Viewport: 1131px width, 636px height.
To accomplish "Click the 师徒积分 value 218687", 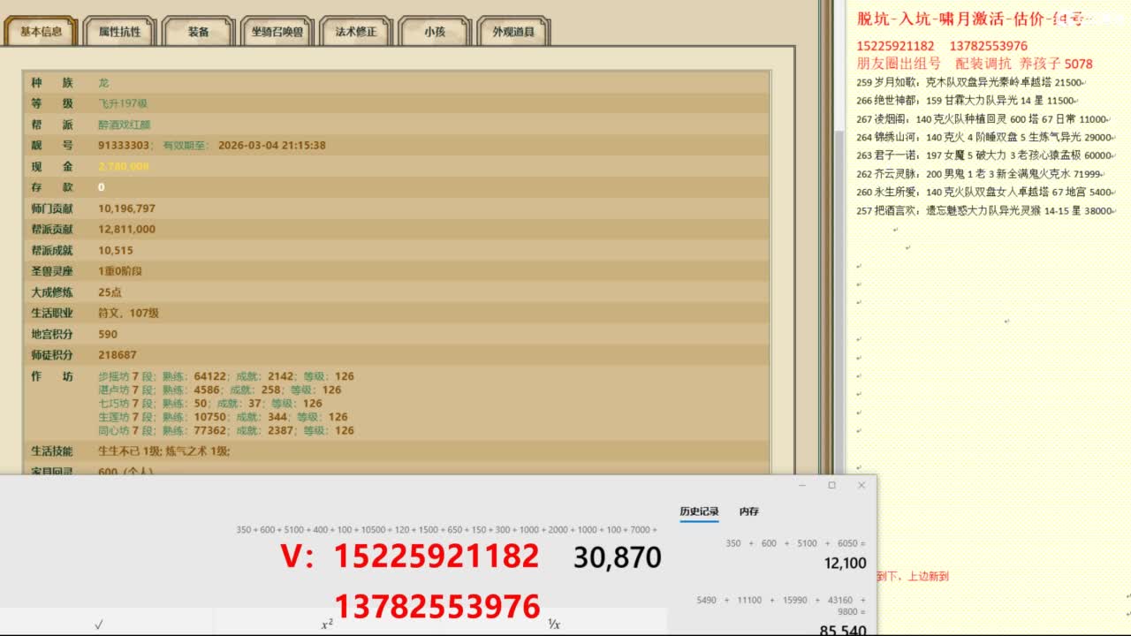I will click(x=118, y=355).
